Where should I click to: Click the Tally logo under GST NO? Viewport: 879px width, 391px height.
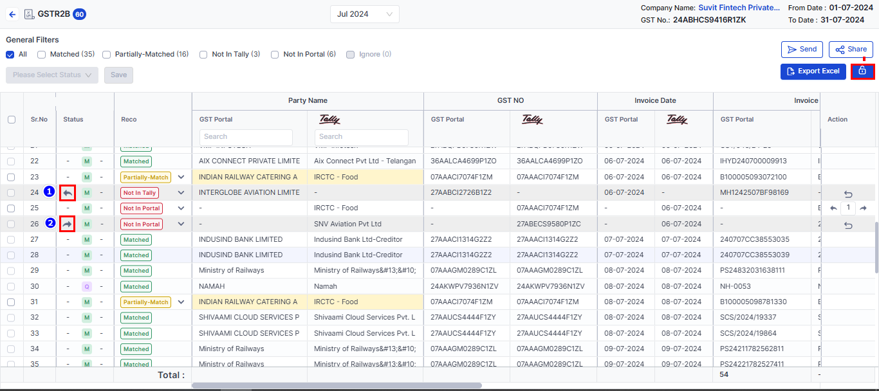click(x=532, y=119)
